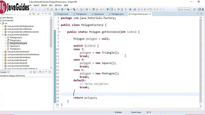Toggle Mark Occurrences highlighter icon

[111, 9]
